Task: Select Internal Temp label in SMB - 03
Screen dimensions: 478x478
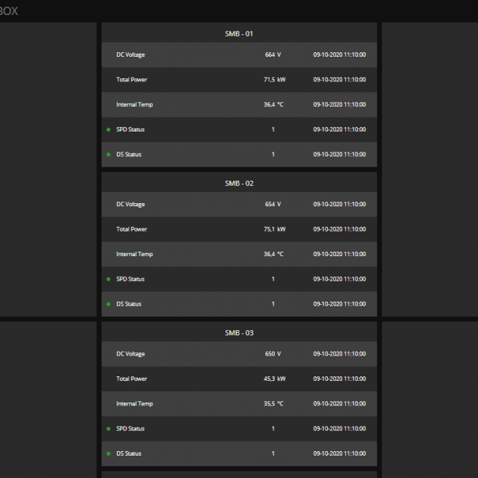Action: [x=134, y=404]
